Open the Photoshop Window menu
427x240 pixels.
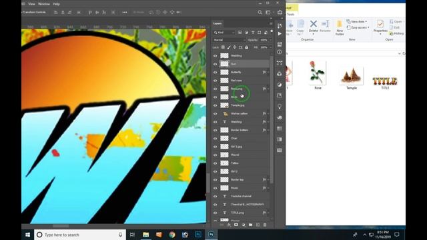(x=44, y=4)
